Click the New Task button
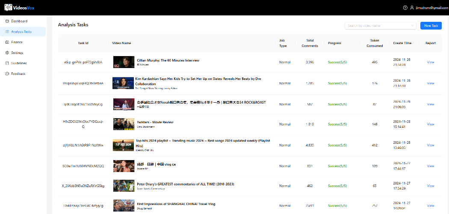Screen dimensions: 449x214 point(431,26)
